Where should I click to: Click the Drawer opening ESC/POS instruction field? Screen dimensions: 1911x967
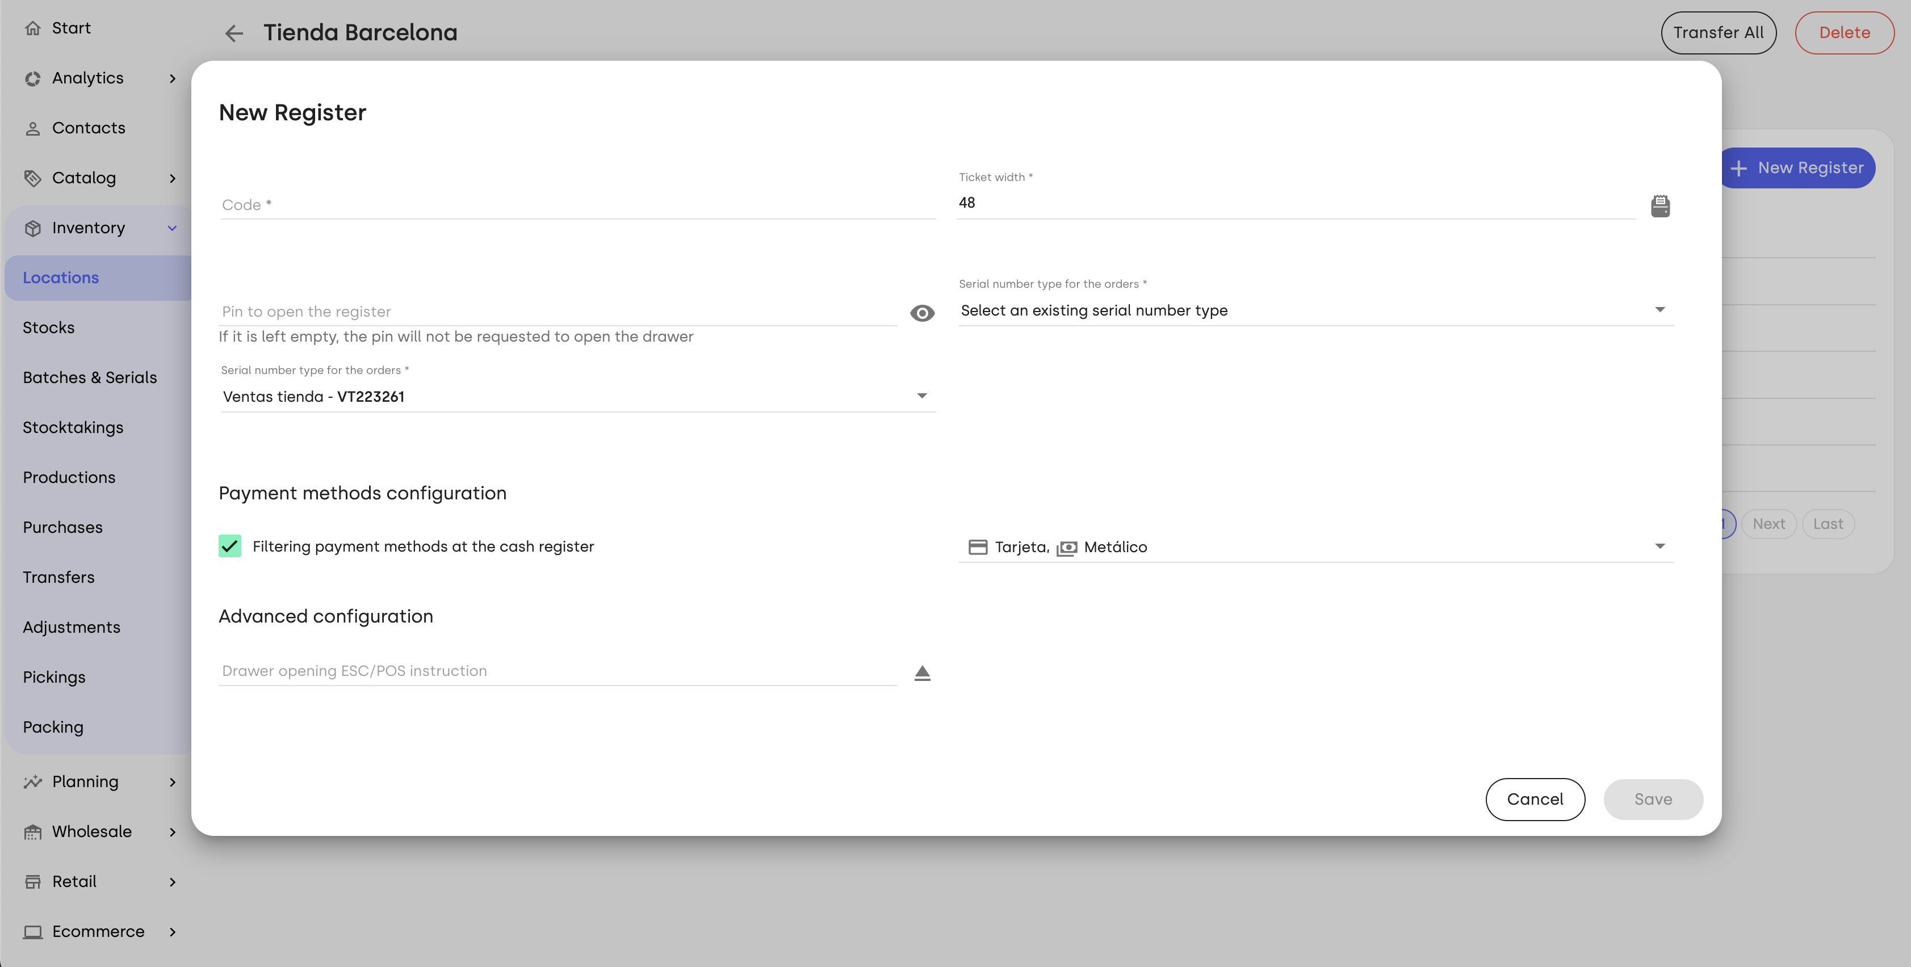click(x=558, y=671)
